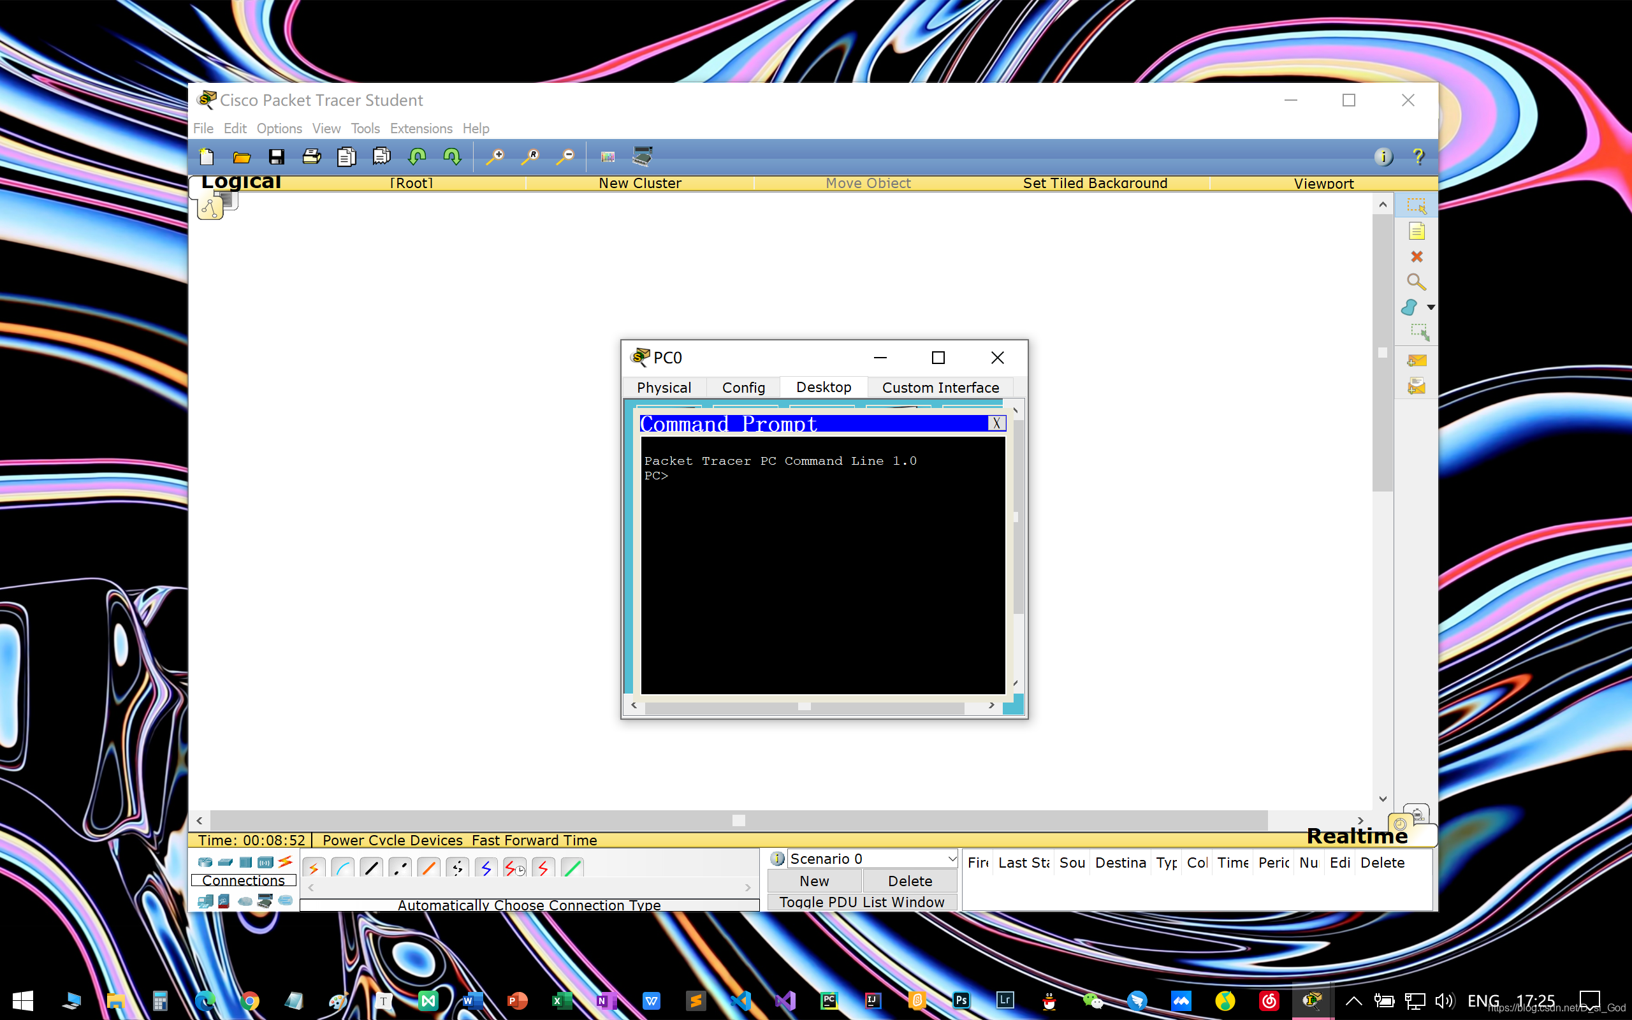The width and height of the screenshot is (1632, 1020).
Task: Open the drawing palette toolbar icon
Action: tap(607, 157)
